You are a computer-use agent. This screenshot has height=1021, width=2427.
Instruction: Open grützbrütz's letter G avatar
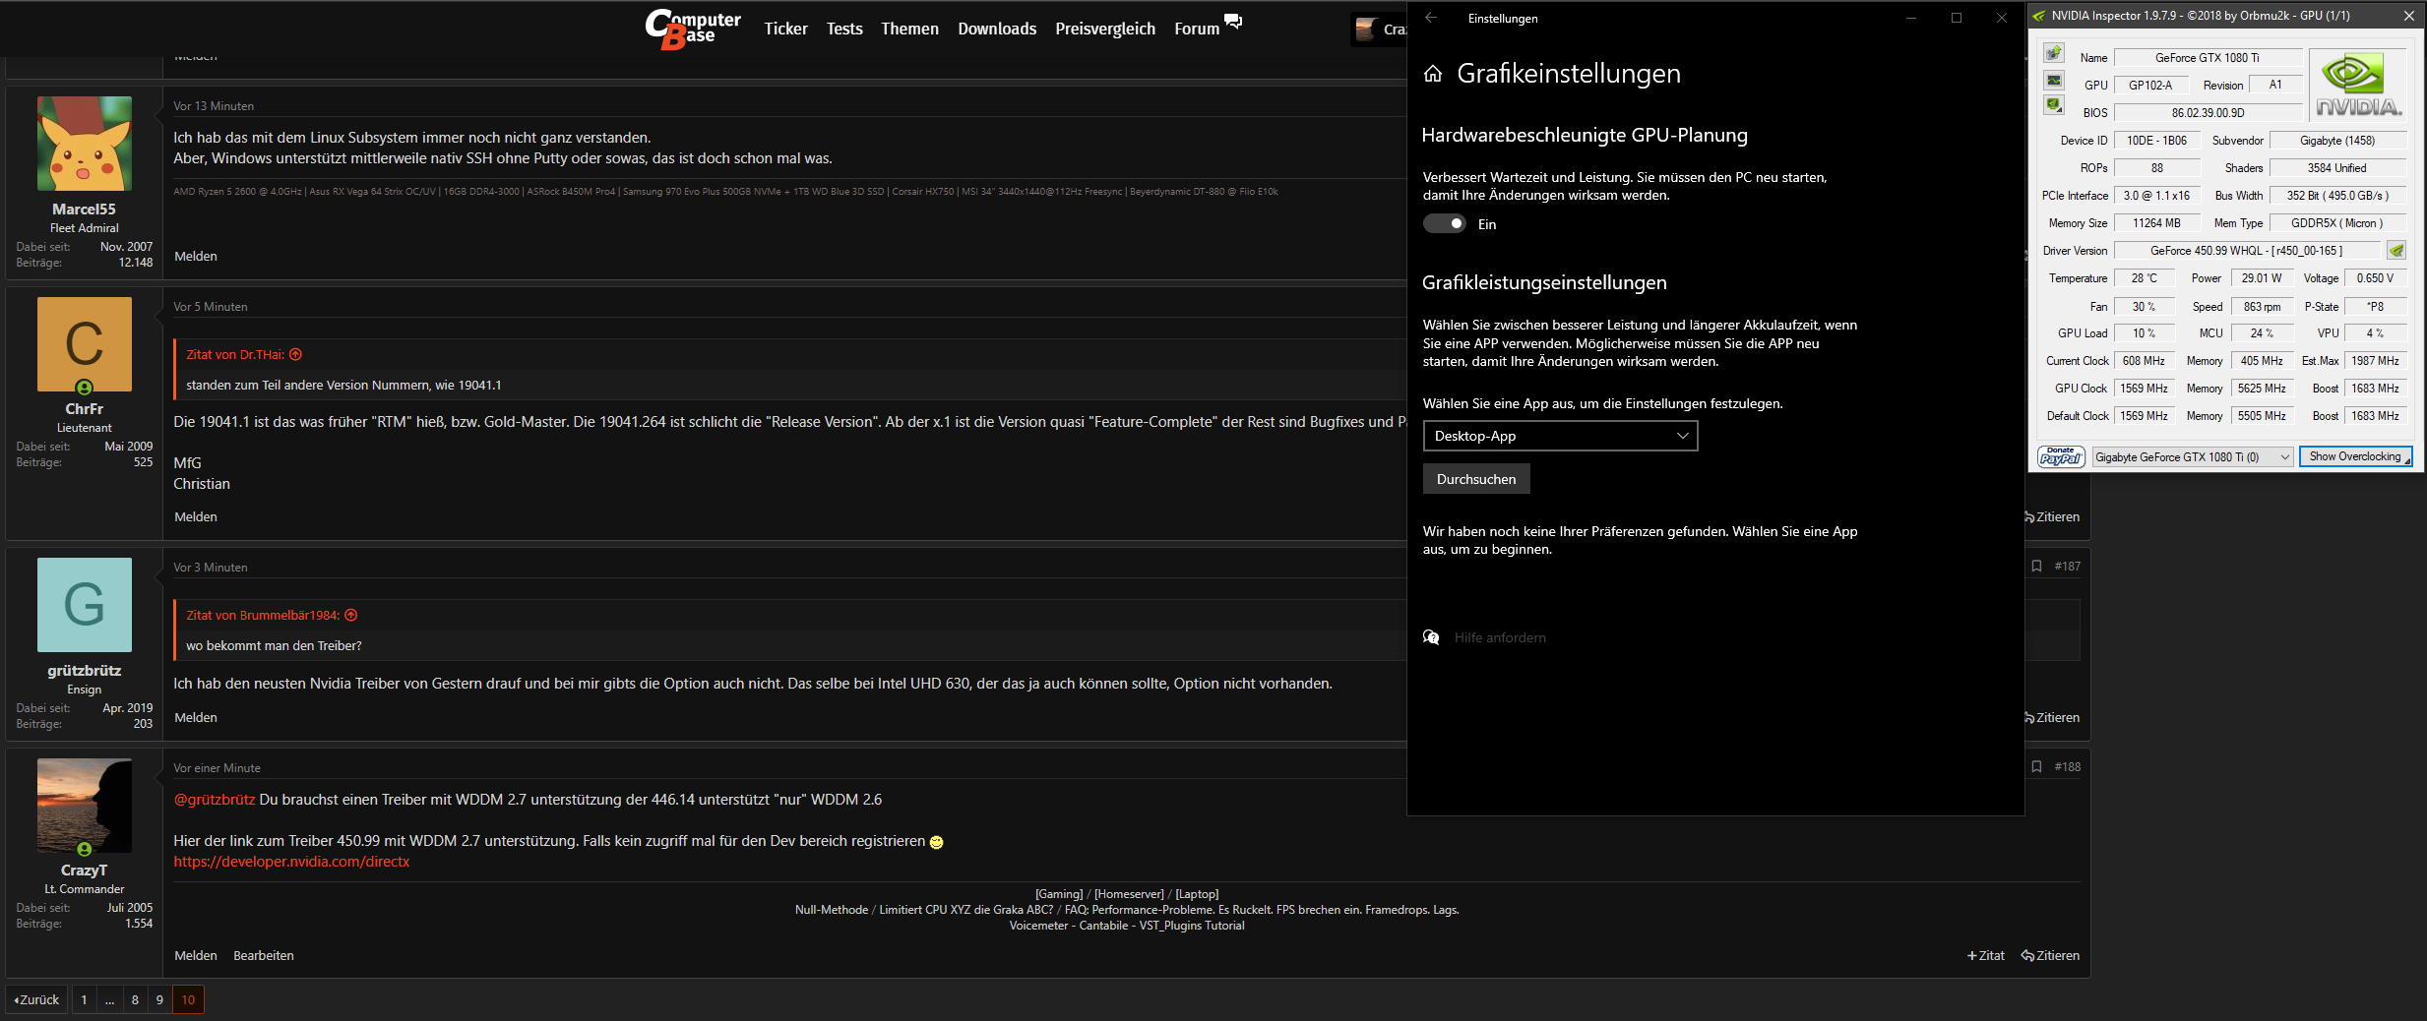(x=85, y=605)
